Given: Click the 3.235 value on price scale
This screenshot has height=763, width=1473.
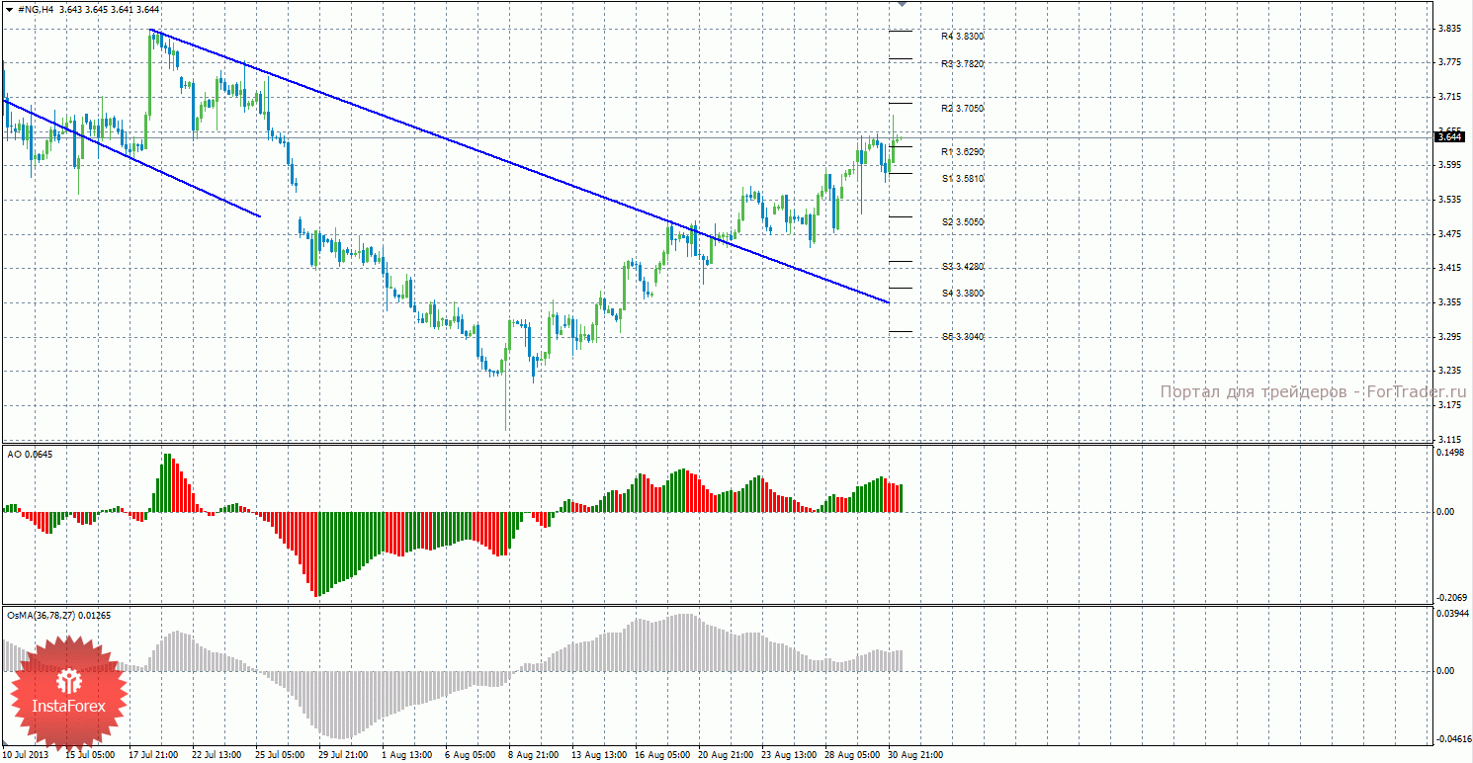Looking at the screenshot, I should [x=1450, y=371].
